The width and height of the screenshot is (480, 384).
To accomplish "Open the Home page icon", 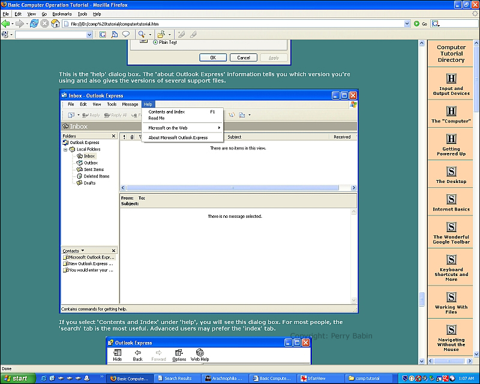I will pos(55,23).
